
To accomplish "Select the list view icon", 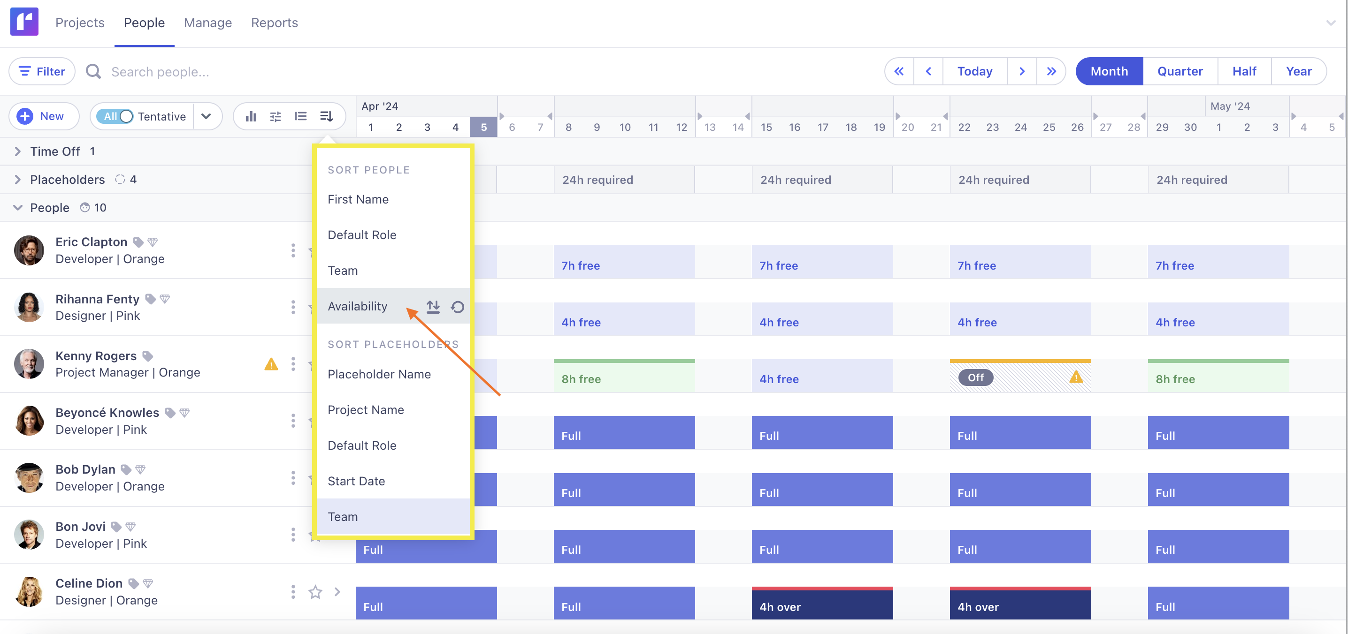I will point(301,116).
